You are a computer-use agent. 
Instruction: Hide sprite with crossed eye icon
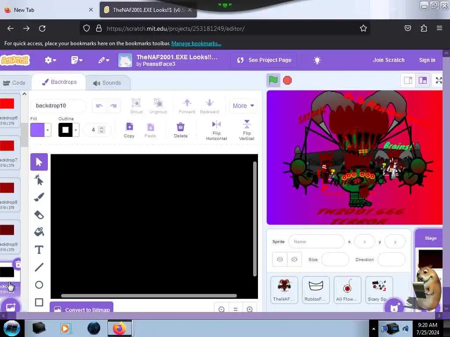pyautogui.click(x=294, y=259)
